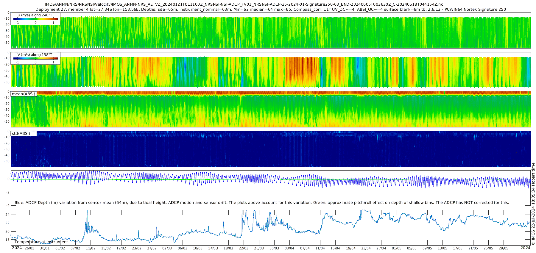
Task: Click the V velocity colorbar gradient
Action: (35, 58)
